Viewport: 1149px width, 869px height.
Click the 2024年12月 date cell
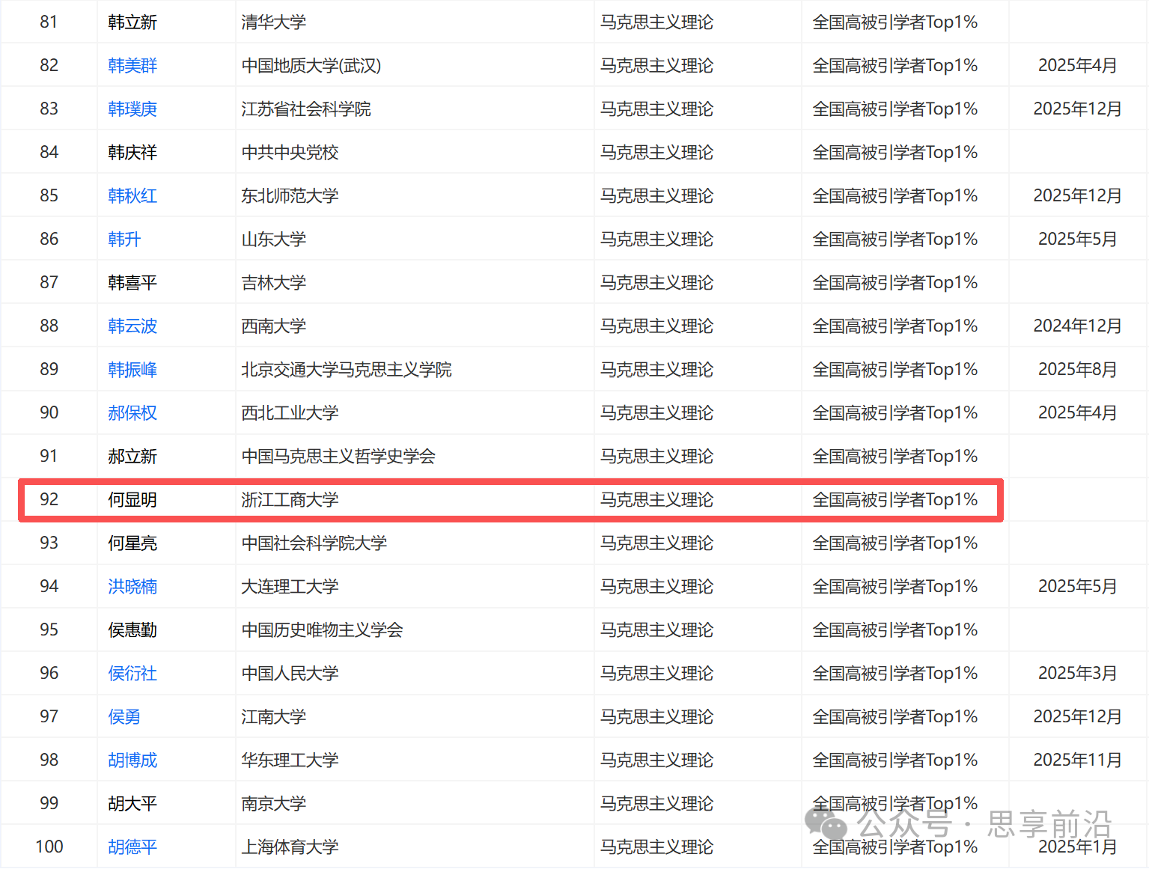[1077, 326]
